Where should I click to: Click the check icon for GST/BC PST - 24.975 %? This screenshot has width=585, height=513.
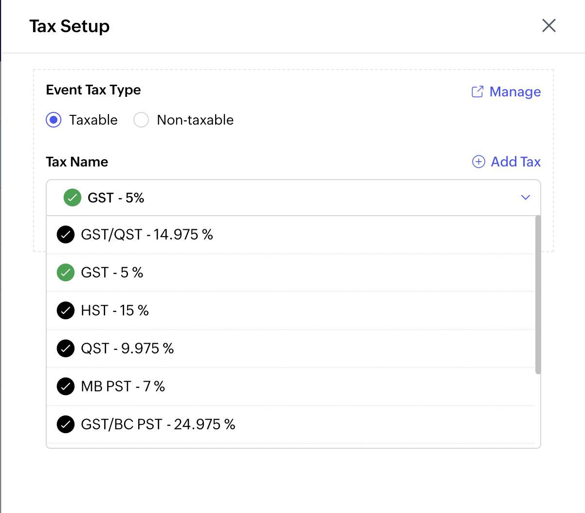[x=66, y=424]
